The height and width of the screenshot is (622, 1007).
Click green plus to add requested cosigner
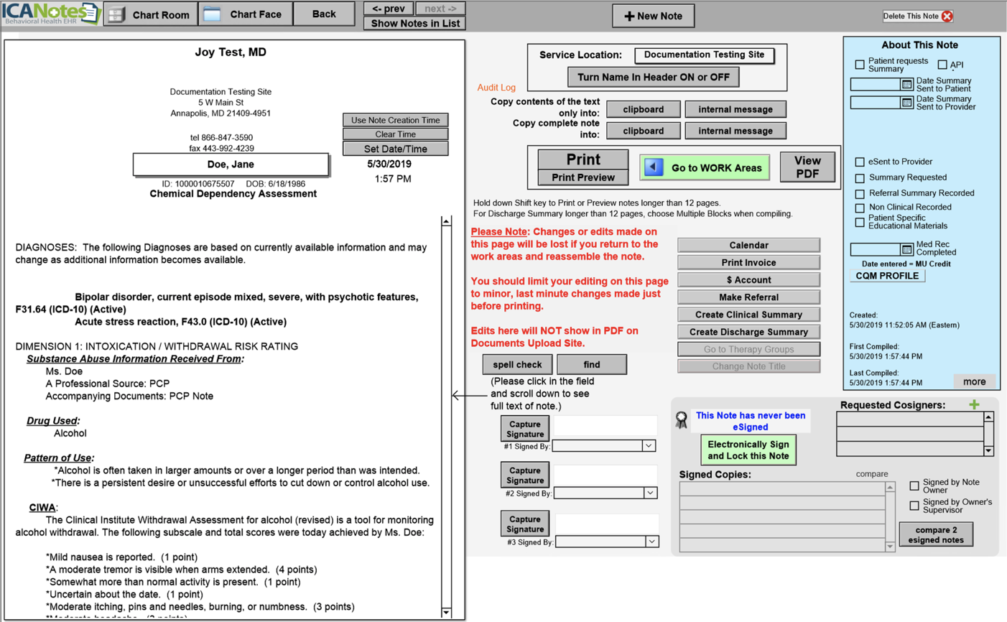point(974,405)
